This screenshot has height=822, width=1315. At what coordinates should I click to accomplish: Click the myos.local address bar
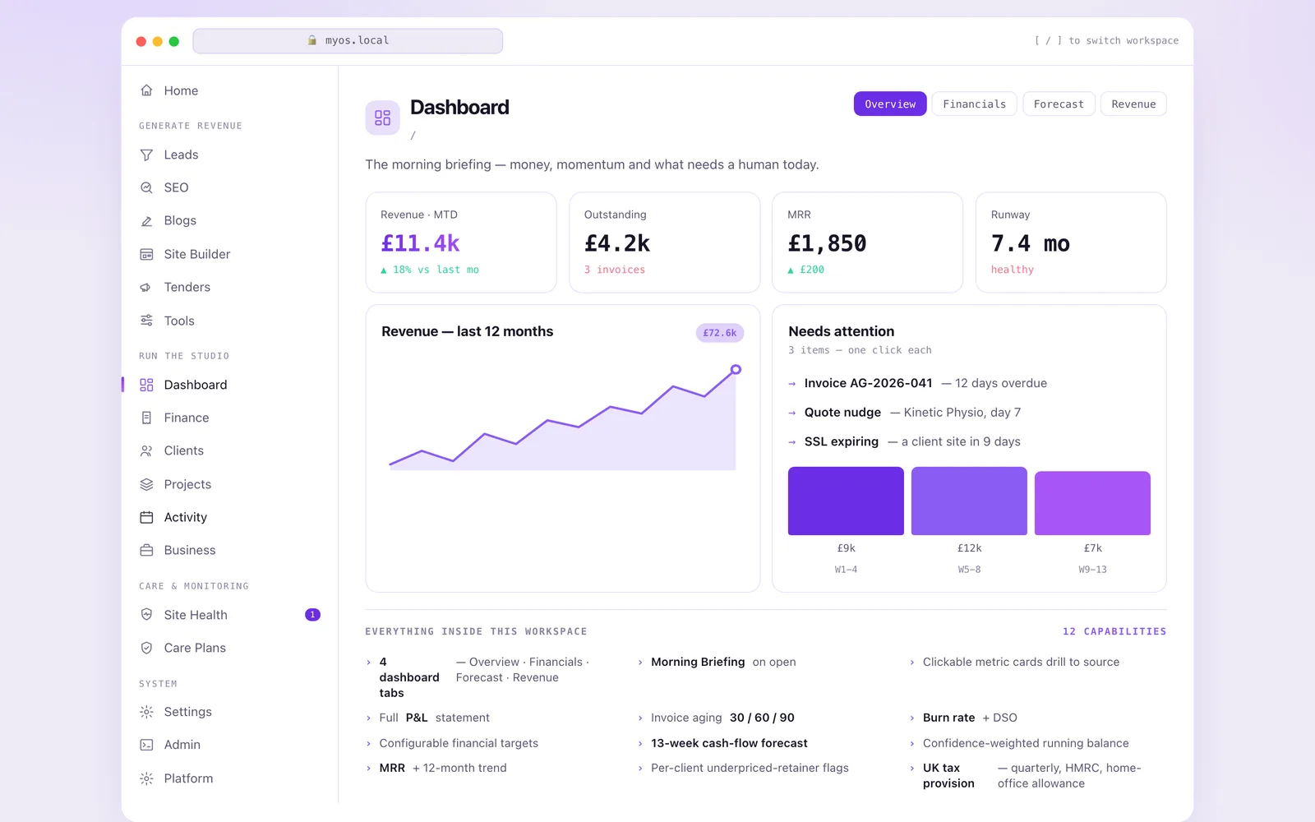[x=348, y=40]
